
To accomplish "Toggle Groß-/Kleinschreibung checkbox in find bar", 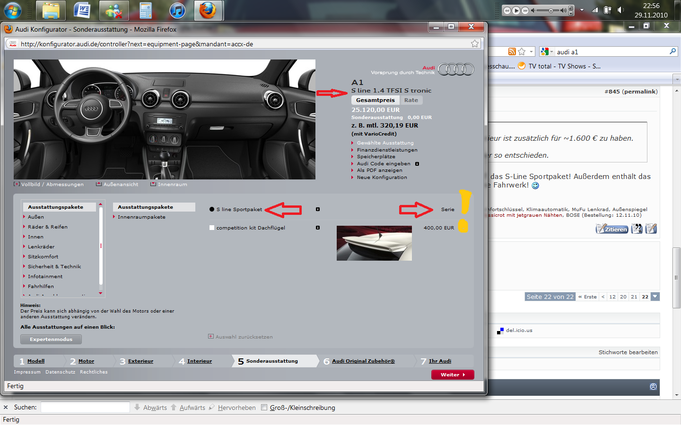I will (264, 408).
